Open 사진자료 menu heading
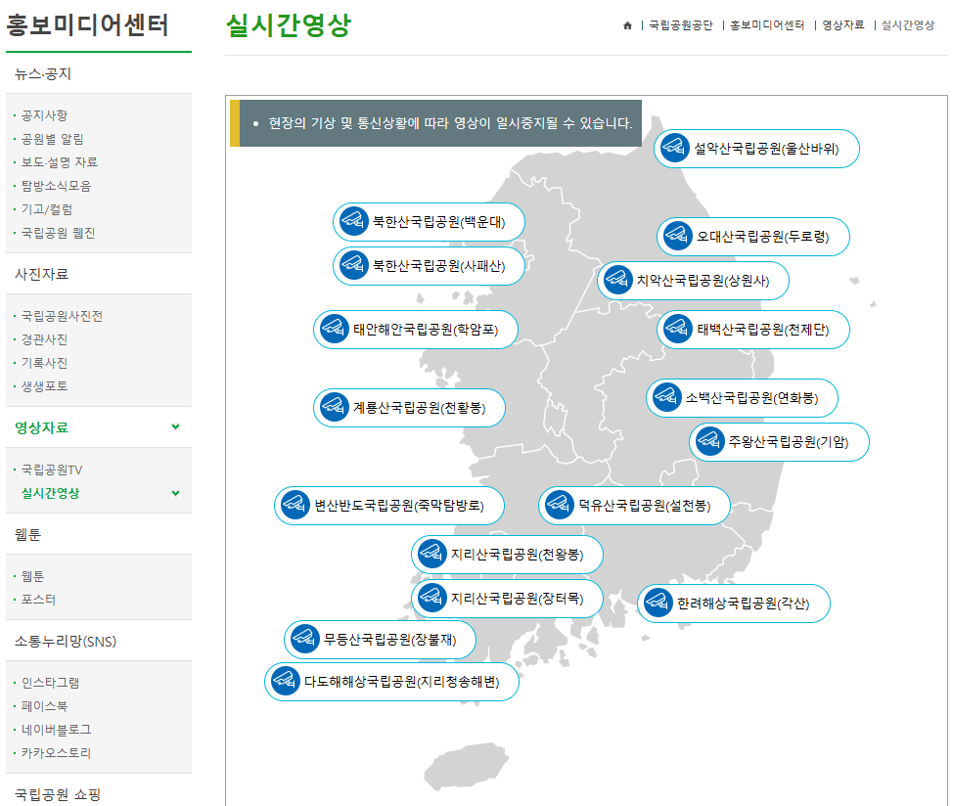Viewport: 953px width, 806px height. (41, 274)
